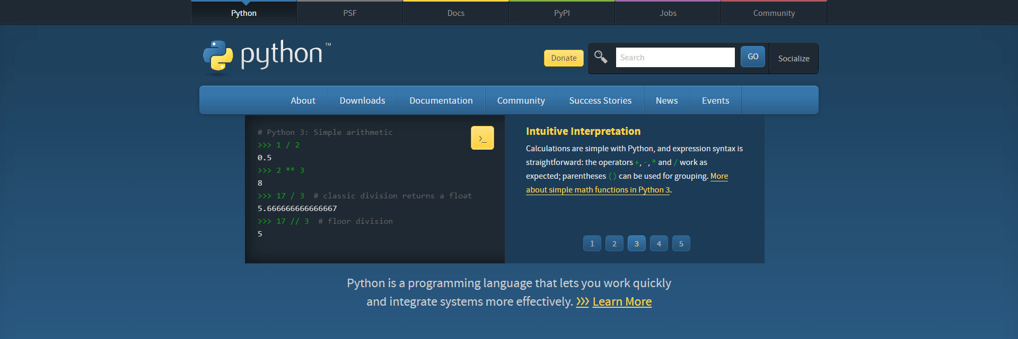The width and height of the screenshot is (1018, 339).
Task: Open Success Stories in the navigation bar
Action: 600,100
